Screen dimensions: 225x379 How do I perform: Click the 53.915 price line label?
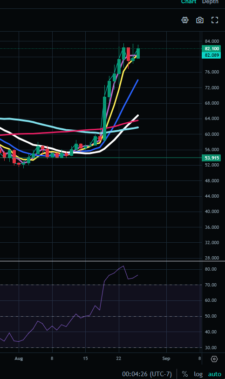211,158
